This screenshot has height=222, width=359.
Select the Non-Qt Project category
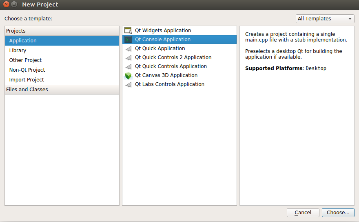coord(62,70)
